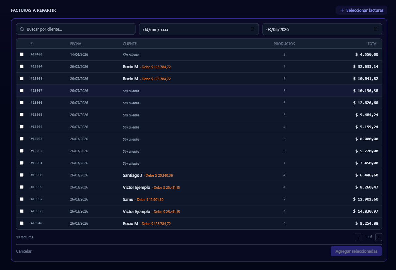Click the FACTURAS A REPARTIR heading
396x270 pixels.
(x=33, y=10)
